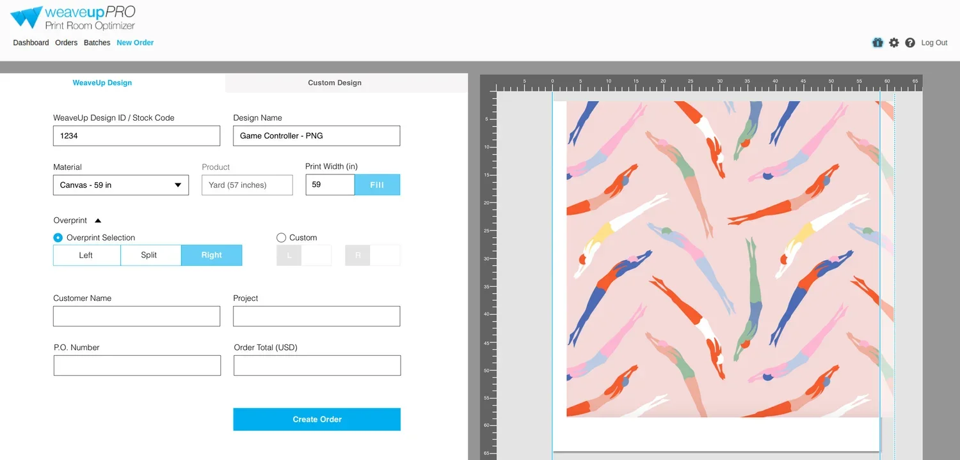
Task: Open settings gear icon
Action: point(894,43)
